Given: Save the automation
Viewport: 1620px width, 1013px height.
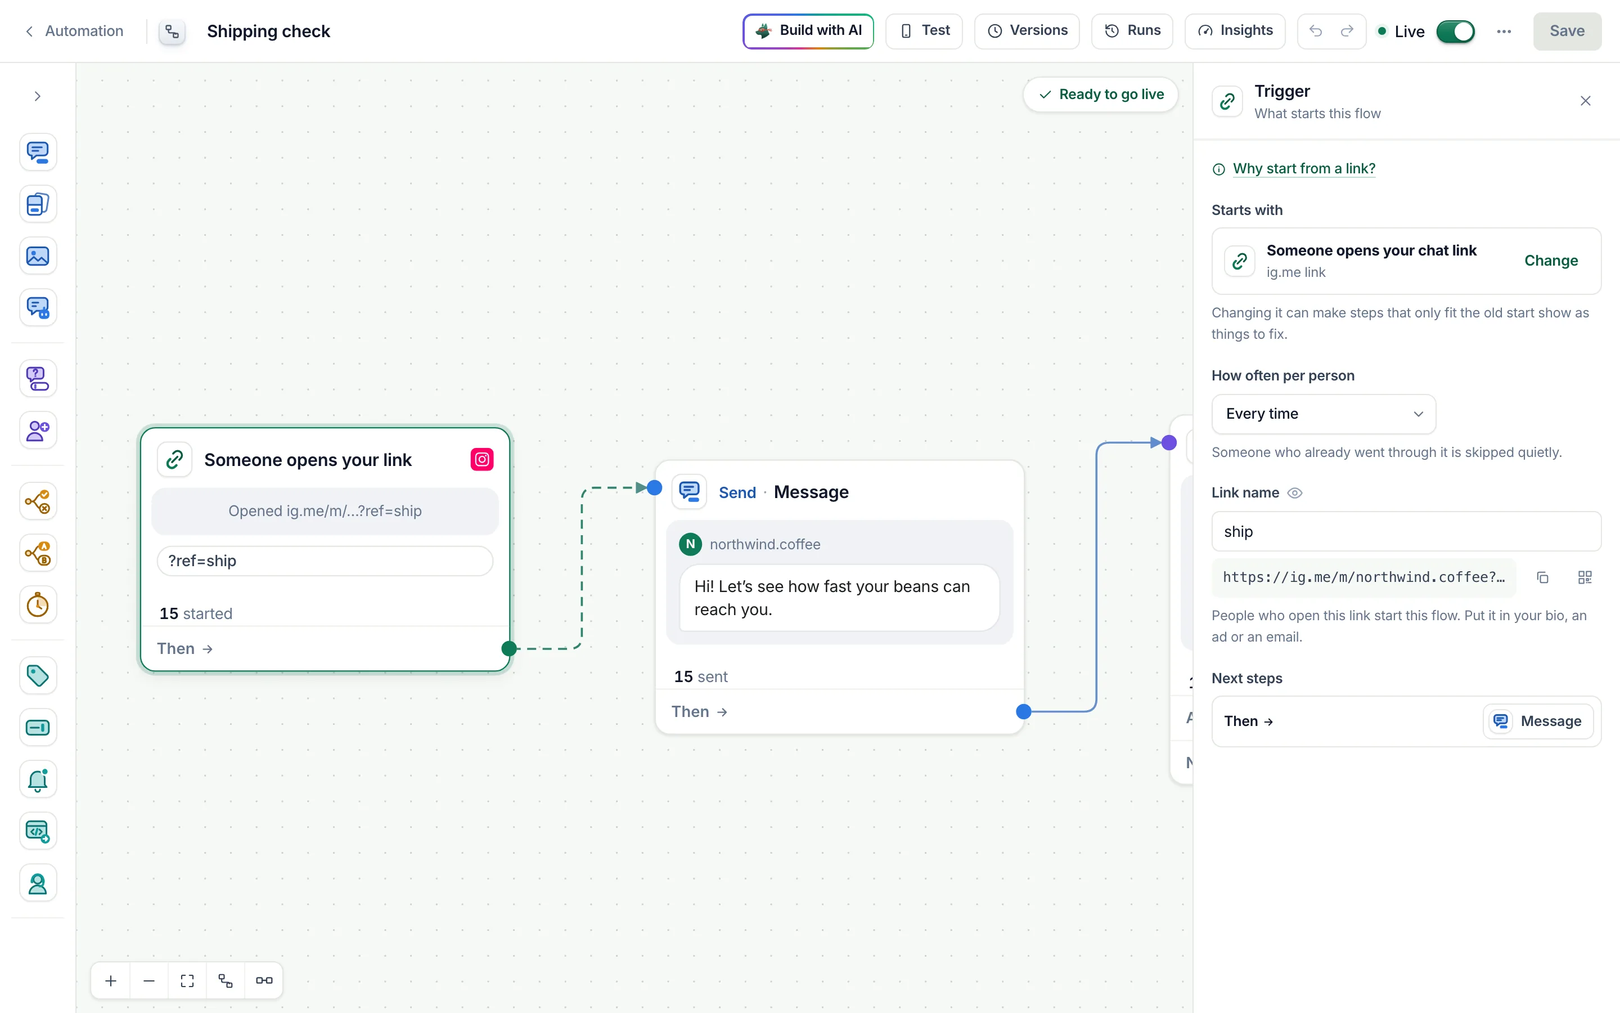Looking at the screenshot, I should (x=1568, y=32).
